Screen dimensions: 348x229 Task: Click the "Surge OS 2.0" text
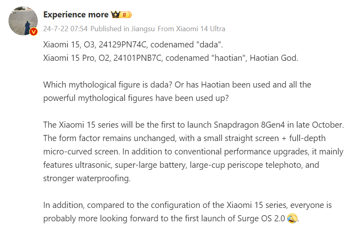[x=260, y=218]
